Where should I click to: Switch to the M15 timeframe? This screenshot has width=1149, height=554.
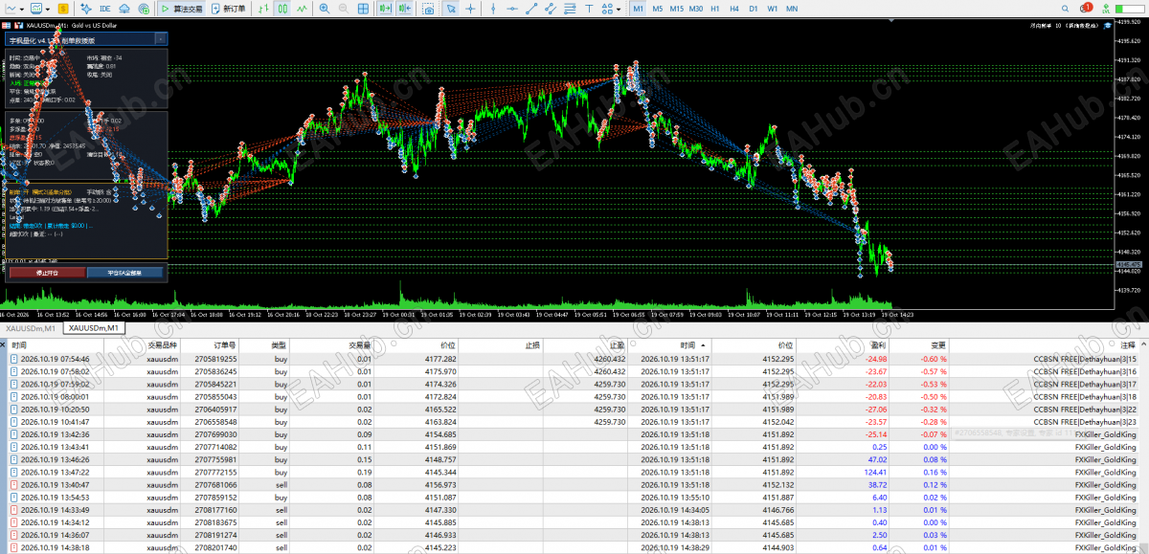[x=676, y=9]
